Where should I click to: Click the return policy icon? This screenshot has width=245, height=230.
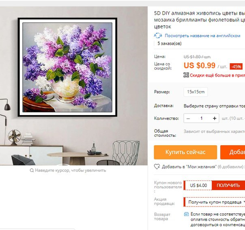(x=187, y=214)
